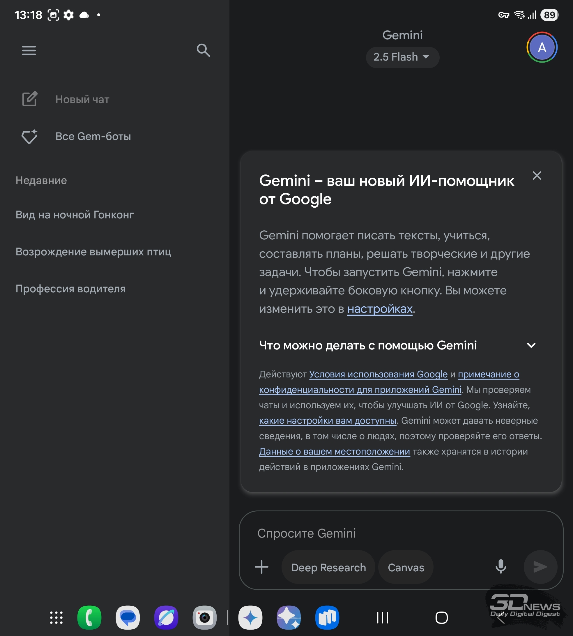Tap the plus attachment icon
The height and width of the screenshot is (636, 573).
(261, 567)
